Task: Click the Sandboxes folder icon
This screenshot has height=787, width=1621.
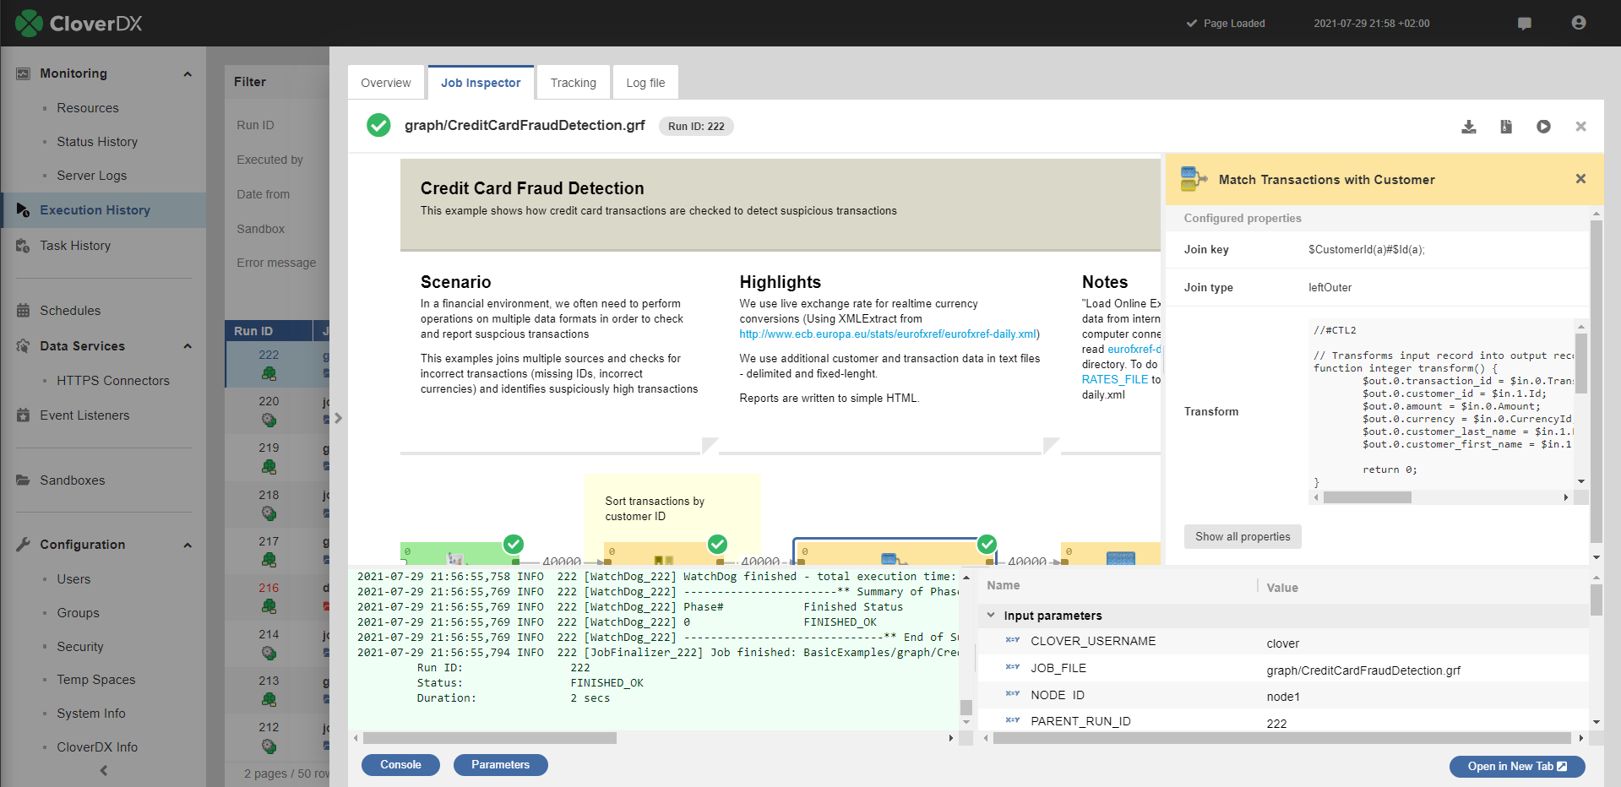Action: pyautogui.click(x=24, y=480)
